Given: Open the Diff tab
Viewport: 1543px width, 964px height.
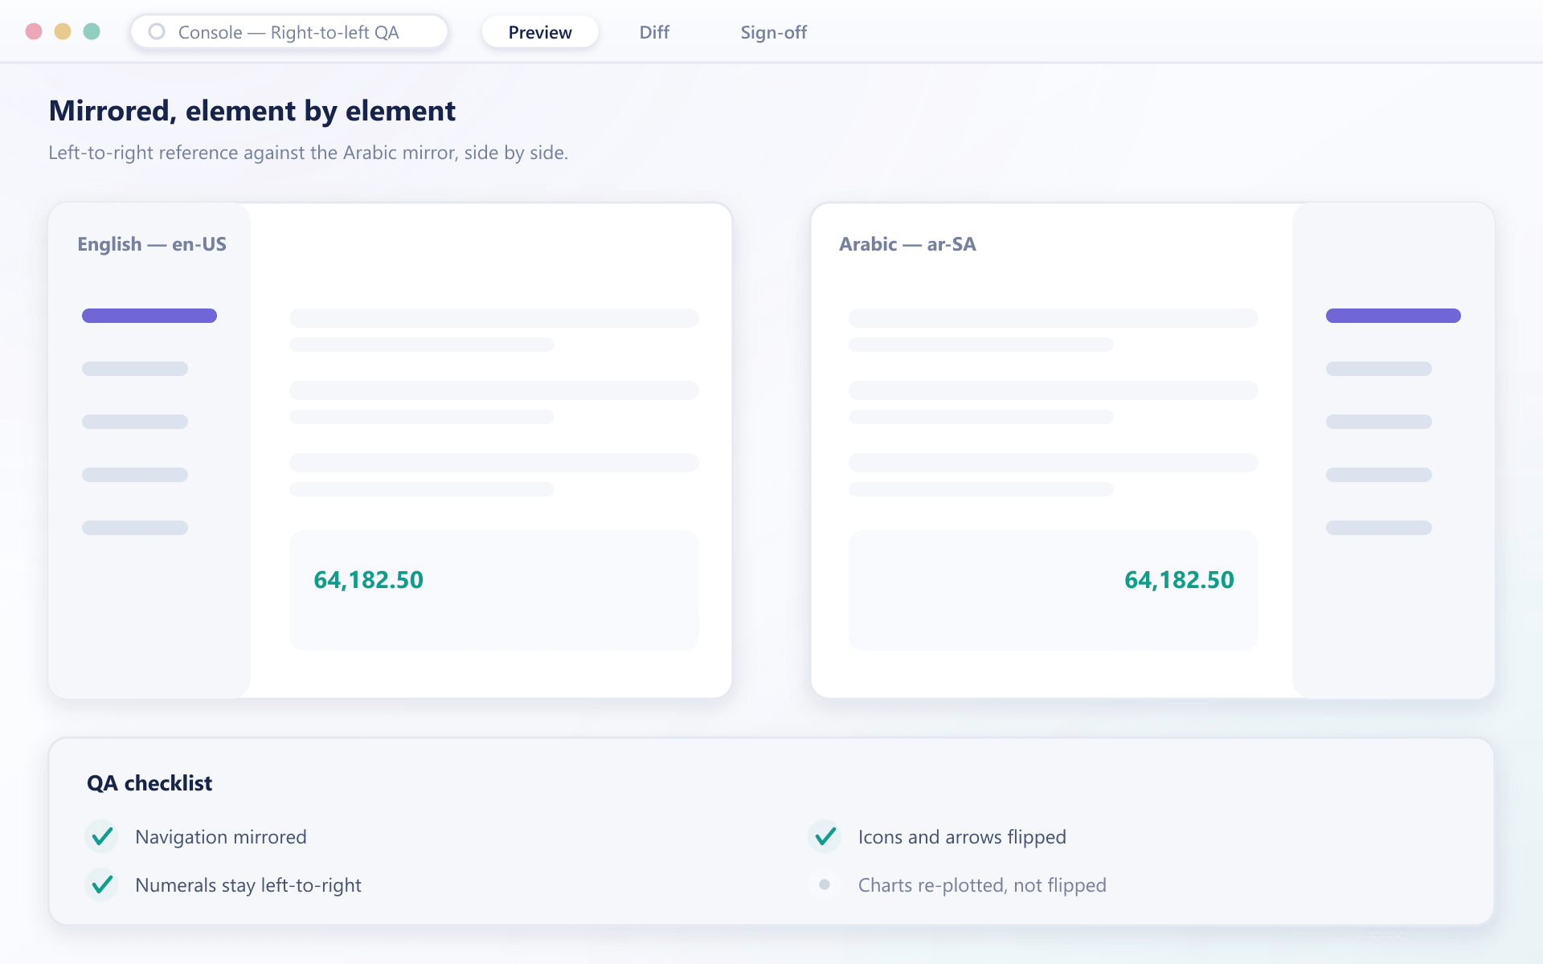Looking at the screenshot, I should pyautogui.click(x=654, y=32).
